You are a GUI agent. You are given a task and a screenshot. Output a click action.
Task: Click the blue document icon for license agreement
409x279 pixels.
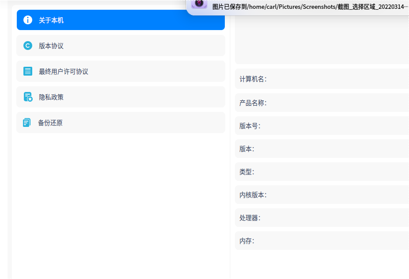(28, 71)
